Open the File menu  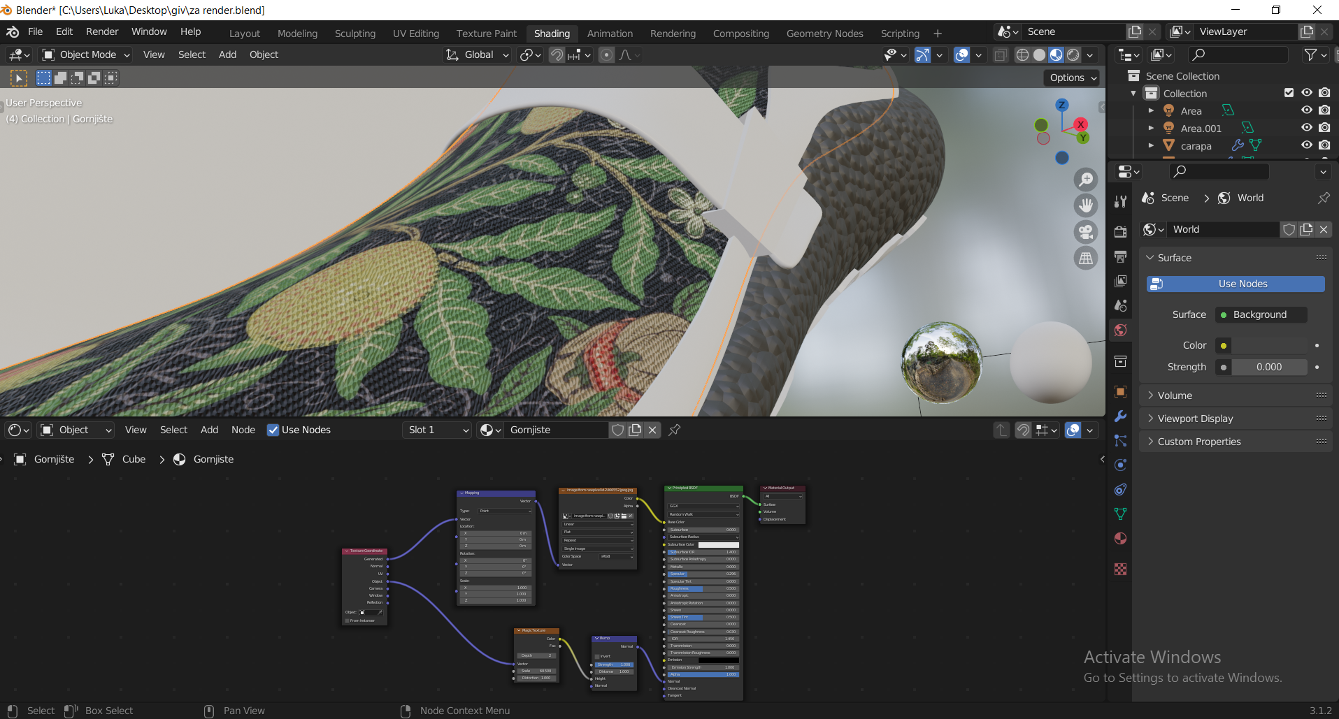[x=35, y=31]
